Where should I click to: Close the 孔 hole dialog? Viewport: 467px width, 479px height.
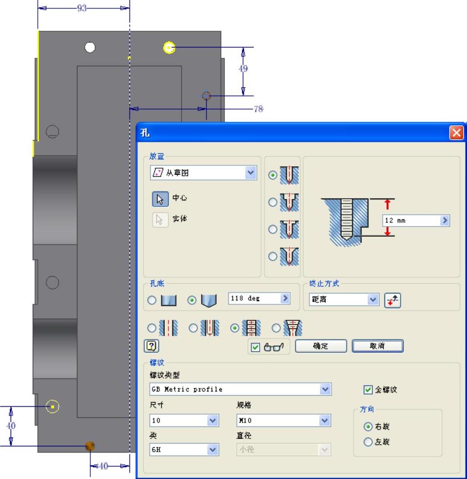(456, 133)
